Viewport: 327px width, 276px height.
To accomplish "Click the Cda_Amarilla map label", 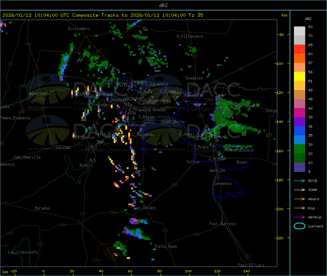I will 27,157.
